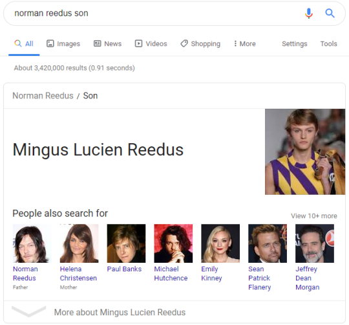Click the 'About 3,420,000 results' text
349x325 pixels.
tap(74, 68)
